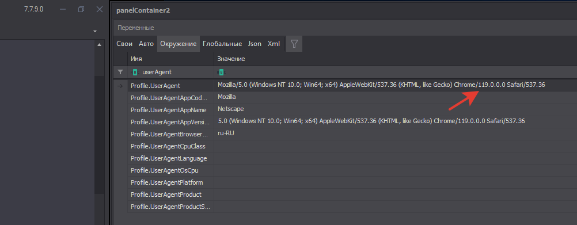577x225 pixels.
Task: Minimize the main window
Action: click(x=63, y=10)
